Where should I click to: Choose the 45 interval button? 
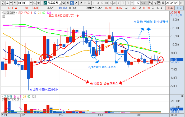[119, 3]
